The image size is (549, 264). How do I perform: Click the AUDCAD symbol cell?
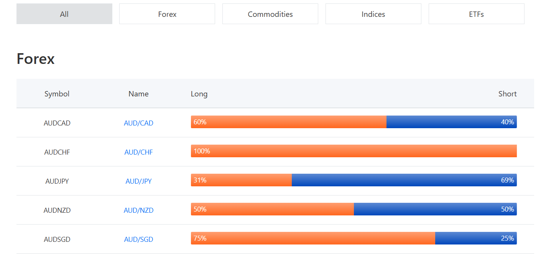click(x=57, y=123)
